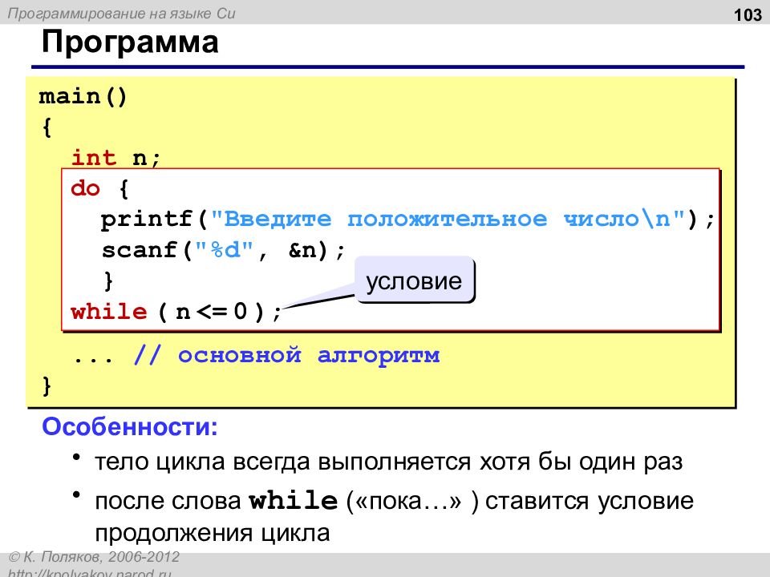Click the "while ( n <= 0 );" line
770x577 pixels.
click(176, 312)
